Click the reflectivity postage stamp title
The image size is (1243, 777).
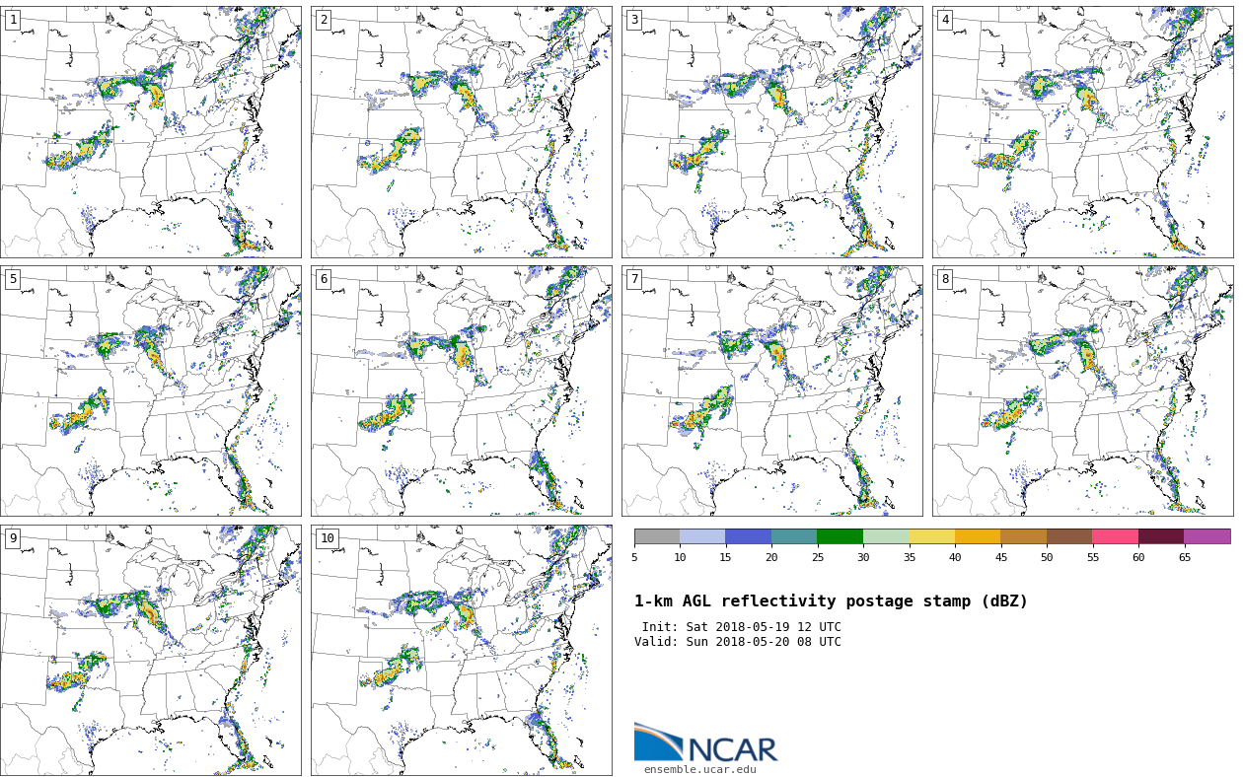pos(831,601)
